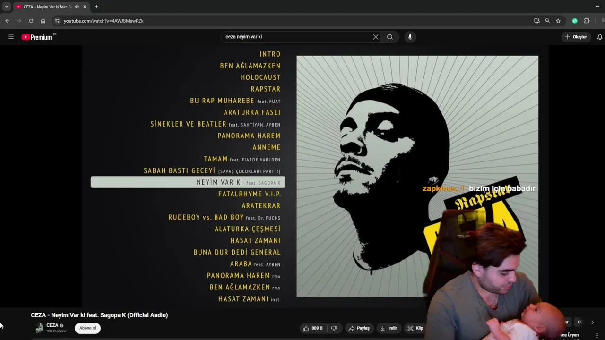Reload the page

click(x=31, y=21)
